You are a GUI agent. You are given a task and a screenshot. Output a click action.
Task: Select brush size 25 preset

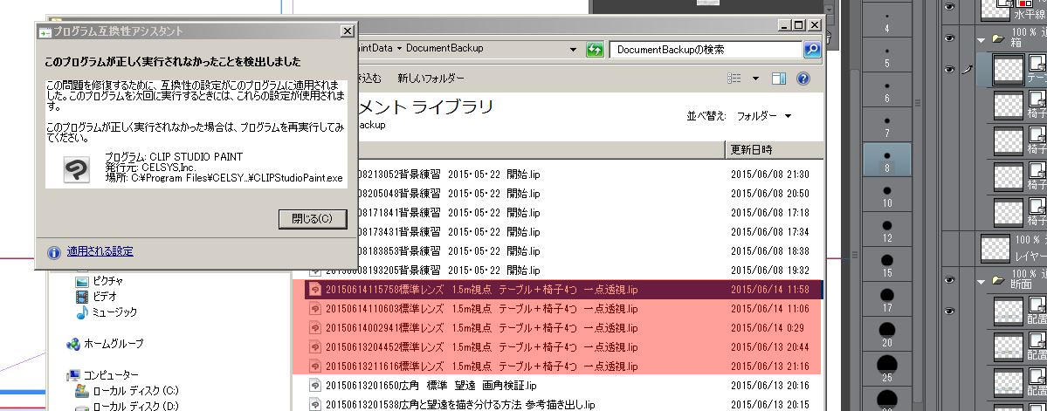[886, 368]
